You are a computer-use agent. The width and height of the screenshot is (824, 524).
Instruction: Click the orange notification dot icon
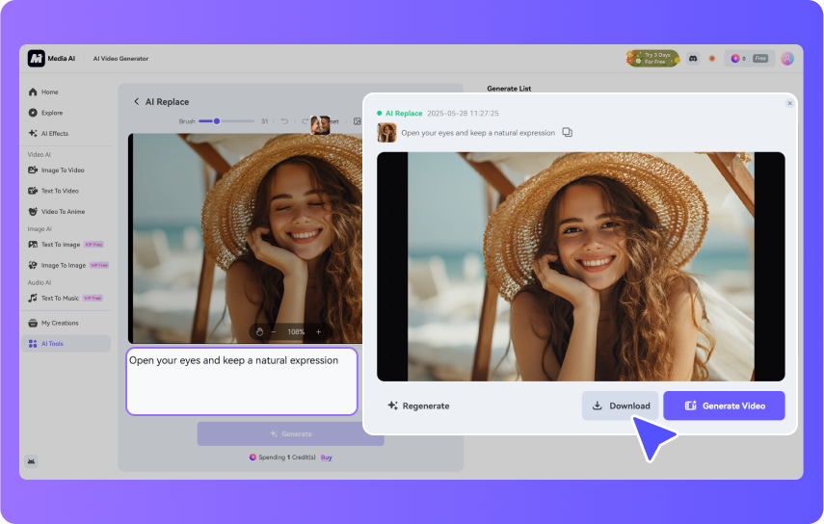[712, 59]
